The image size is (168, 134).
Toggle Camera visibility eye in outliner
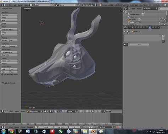coord(159,19)
